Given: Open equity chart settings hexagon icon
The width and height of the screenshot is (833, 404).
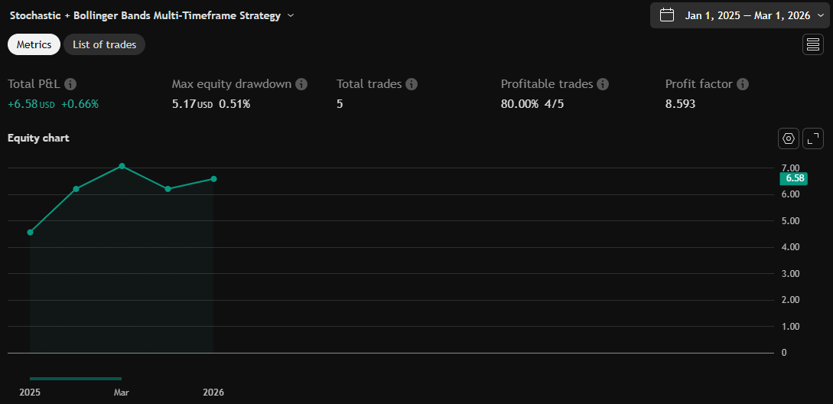Looking at the screenshot, I should (x=789, y=138).
